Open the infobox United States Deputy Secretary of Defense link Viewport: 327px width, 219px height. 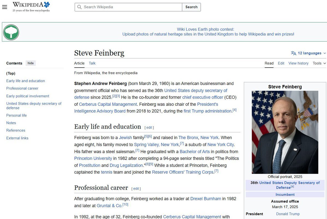click(289, 185)
